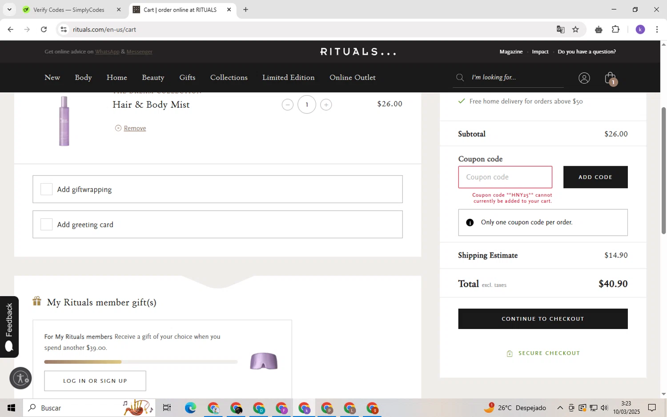Open a new browser tab
The width and height of the screenshot is (667, 417).
point(245,9)
